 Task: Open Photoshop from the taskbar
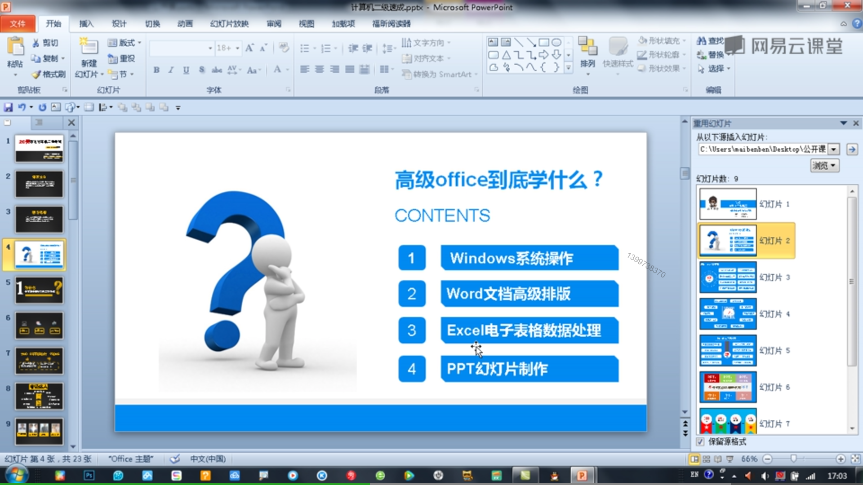click(89, 475)
